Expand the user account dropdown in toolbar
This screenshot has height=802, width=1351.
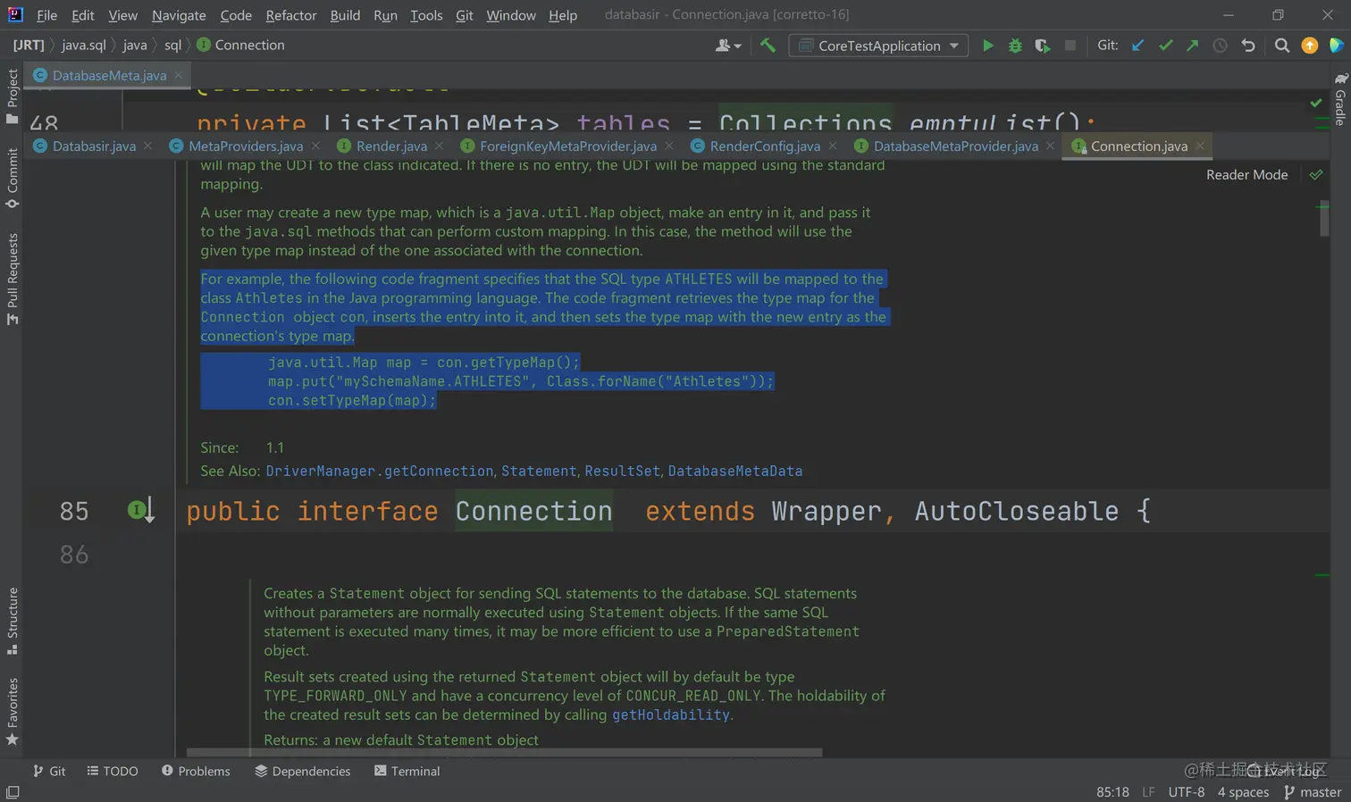[728, 46]
